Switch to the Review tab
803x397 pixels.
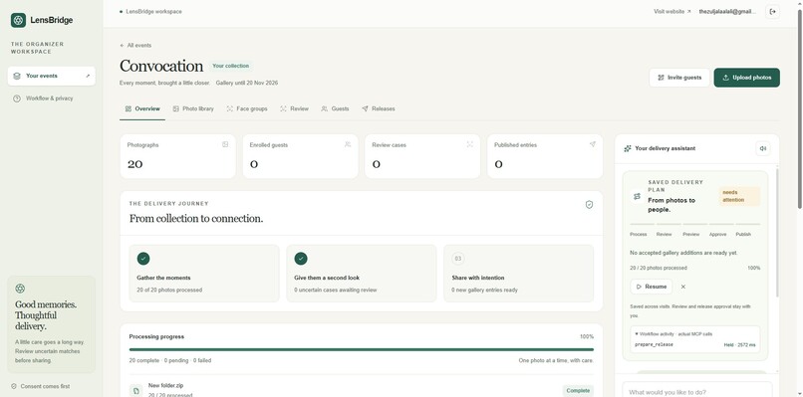click(x=295, y=108)
